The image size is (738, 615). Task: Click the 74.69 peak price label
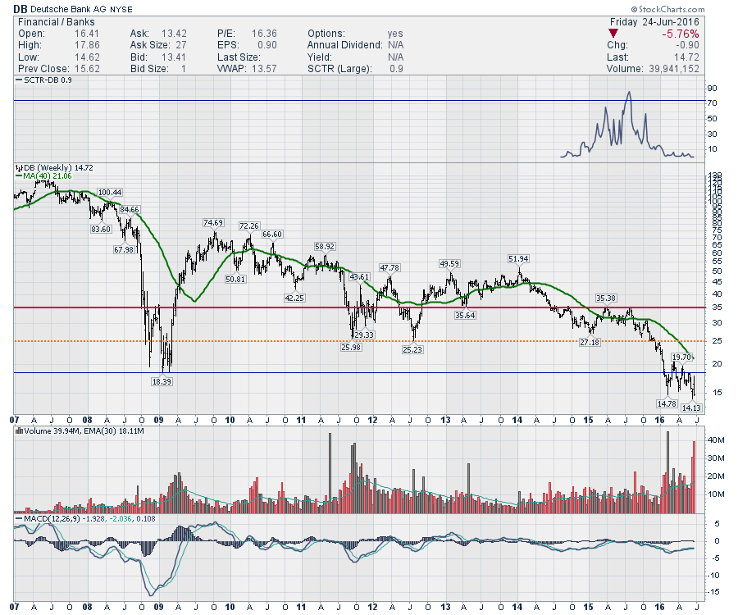(x=213, y=223)
